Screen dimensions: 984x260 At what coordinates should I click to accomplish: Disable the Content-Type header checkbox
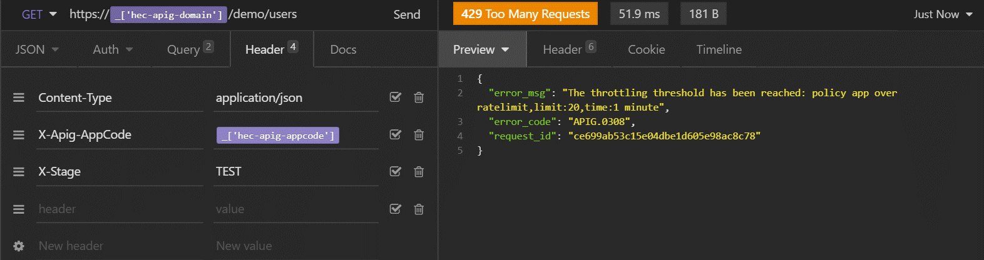pyautogui.click(x=396, y=97)
